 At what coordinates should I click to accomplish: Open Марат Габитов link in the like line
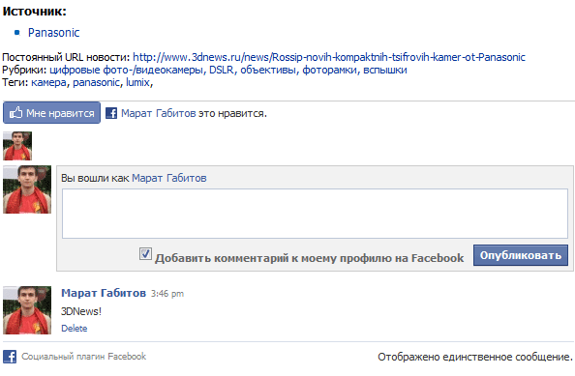159,113
